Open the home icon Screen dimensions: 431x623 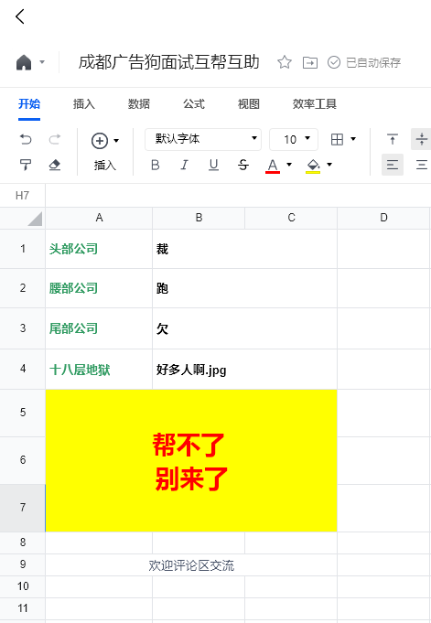point(24,62)
